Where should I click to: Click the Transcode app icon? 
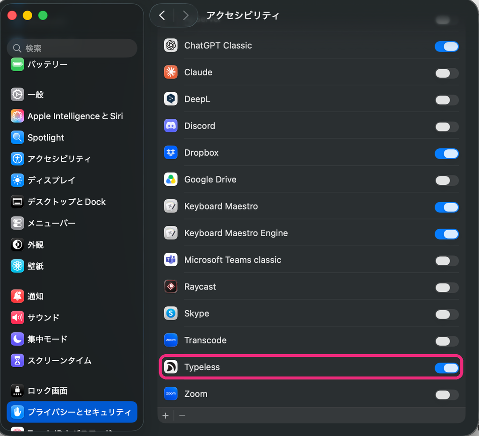click(171, 341)
